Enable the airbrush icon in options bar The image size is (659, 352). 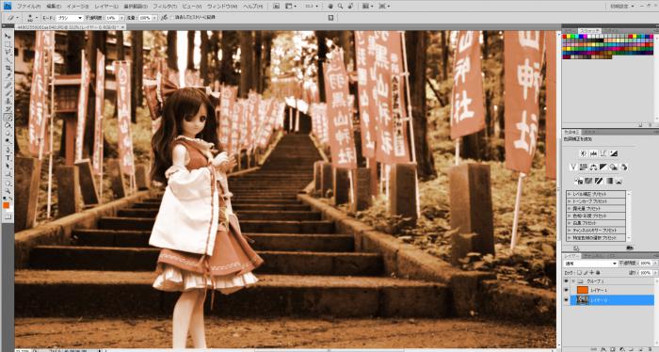click(165, 18)
